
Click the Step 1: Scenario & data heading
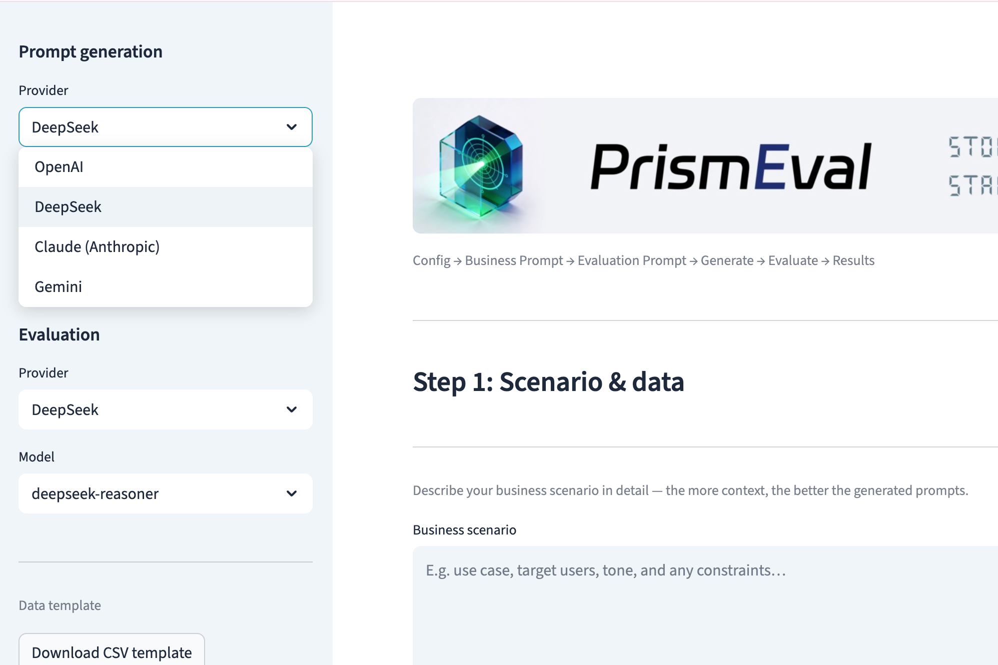[x=548, y=382]
